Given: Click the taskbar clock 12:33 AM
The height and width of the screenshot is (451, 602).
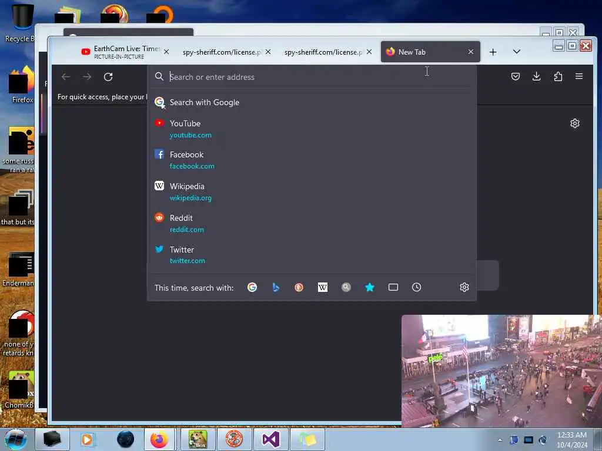Looking at the screenshot, I should (x=571, y=440).
